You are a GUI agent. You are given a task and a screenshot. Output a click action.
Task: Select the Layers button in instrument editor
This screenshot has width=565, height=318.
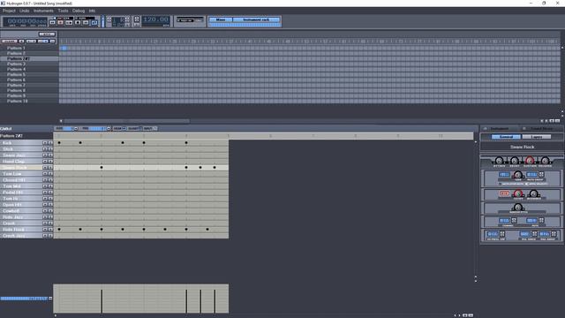(537, 137)
